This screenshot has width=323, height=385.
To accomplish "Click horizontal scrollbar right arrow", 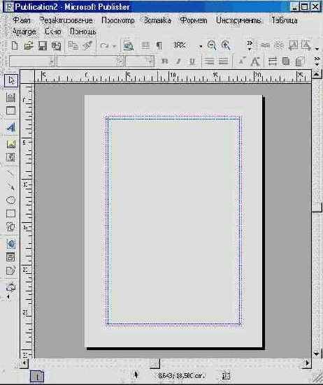I will (307, 363).
